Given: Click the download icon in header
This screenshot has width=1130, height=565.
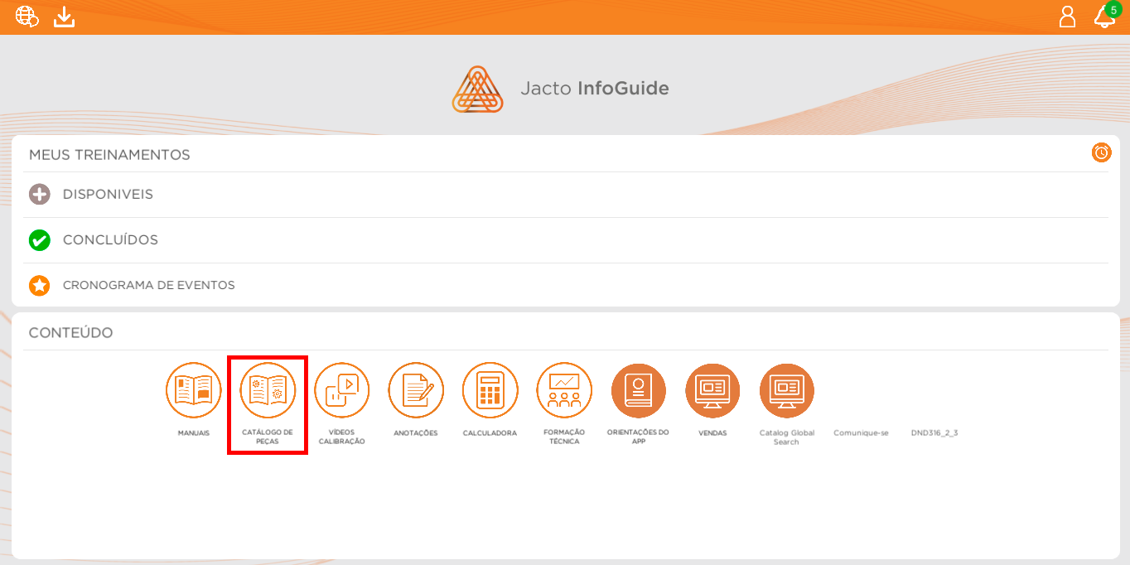Looking at the screenshot, I should [65, 17].
